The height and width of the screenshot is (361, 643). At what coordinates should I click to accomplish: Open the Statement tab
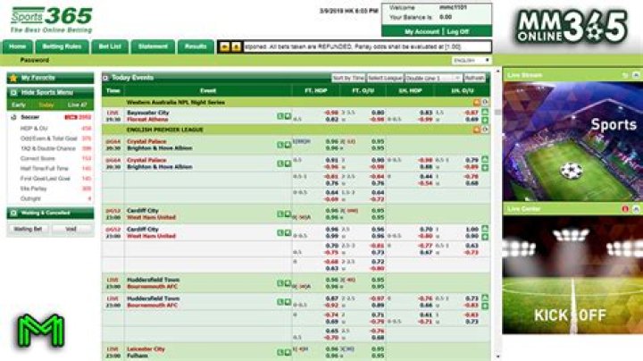pyautogui.click(x=153, y=46)
